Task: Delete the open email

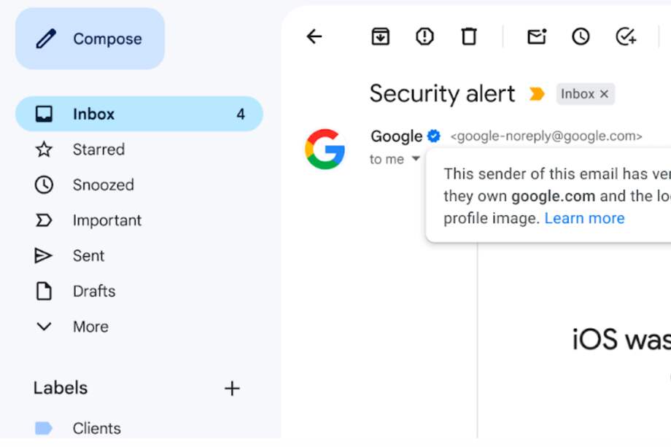Action: (x=469, y=36)
